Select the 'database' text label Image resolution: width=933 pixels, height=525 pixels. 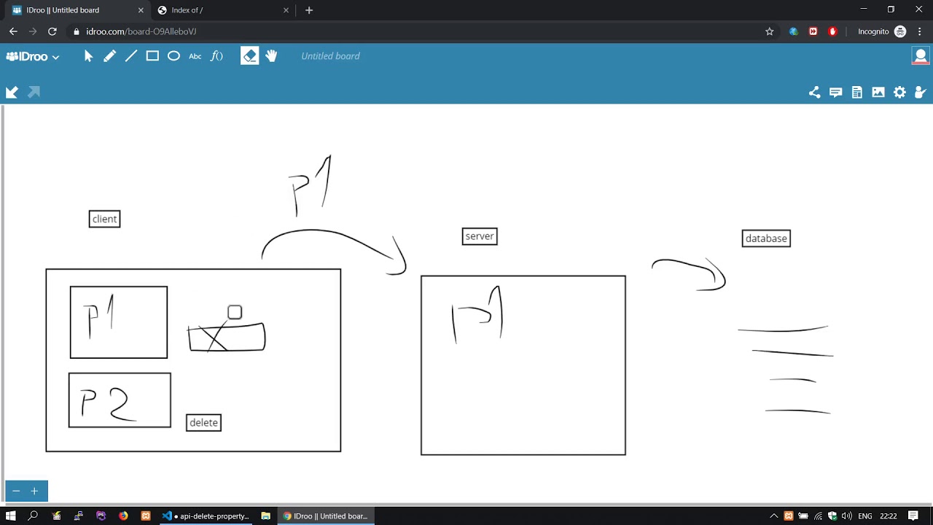(766, 238)
